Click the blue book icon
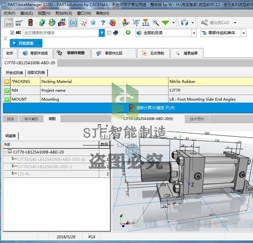This screenshot has height=243, width=253. pyautogui.click(x=116, y=33)
